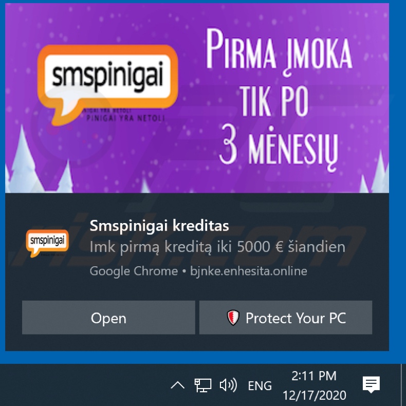This screenshot has width=406, height=406.
Task: Click the Open notification button
Action: (x=108, y=318)
